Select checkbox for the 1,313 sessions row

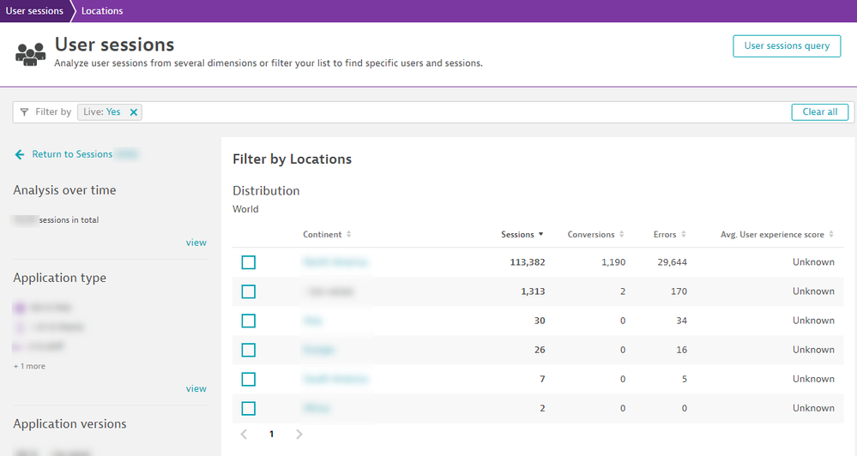click(248, 291)
